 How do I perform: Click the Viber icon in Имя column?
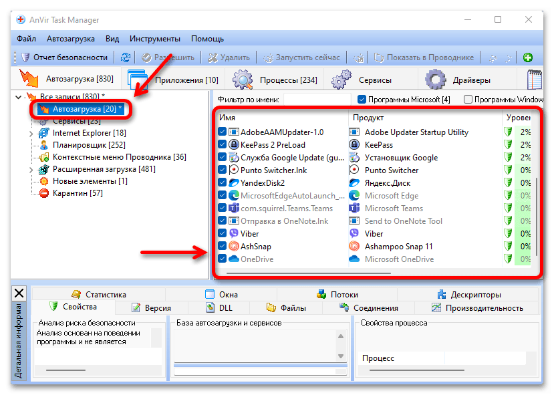click(x=234, y=233)
